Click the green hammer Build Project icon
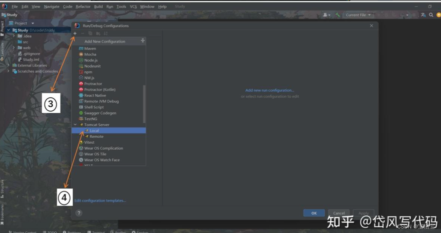The image size is (441, 233). [x=338, y=15]
